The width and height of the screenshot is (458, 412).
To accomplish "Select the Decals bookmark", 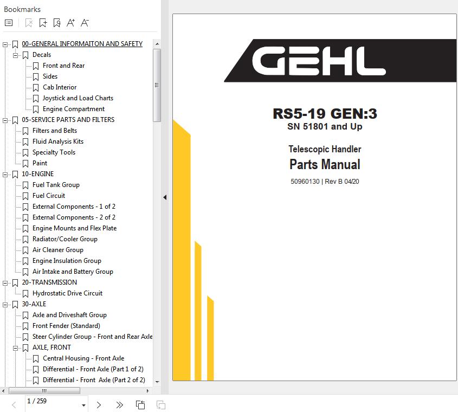I will pos(42,55).
